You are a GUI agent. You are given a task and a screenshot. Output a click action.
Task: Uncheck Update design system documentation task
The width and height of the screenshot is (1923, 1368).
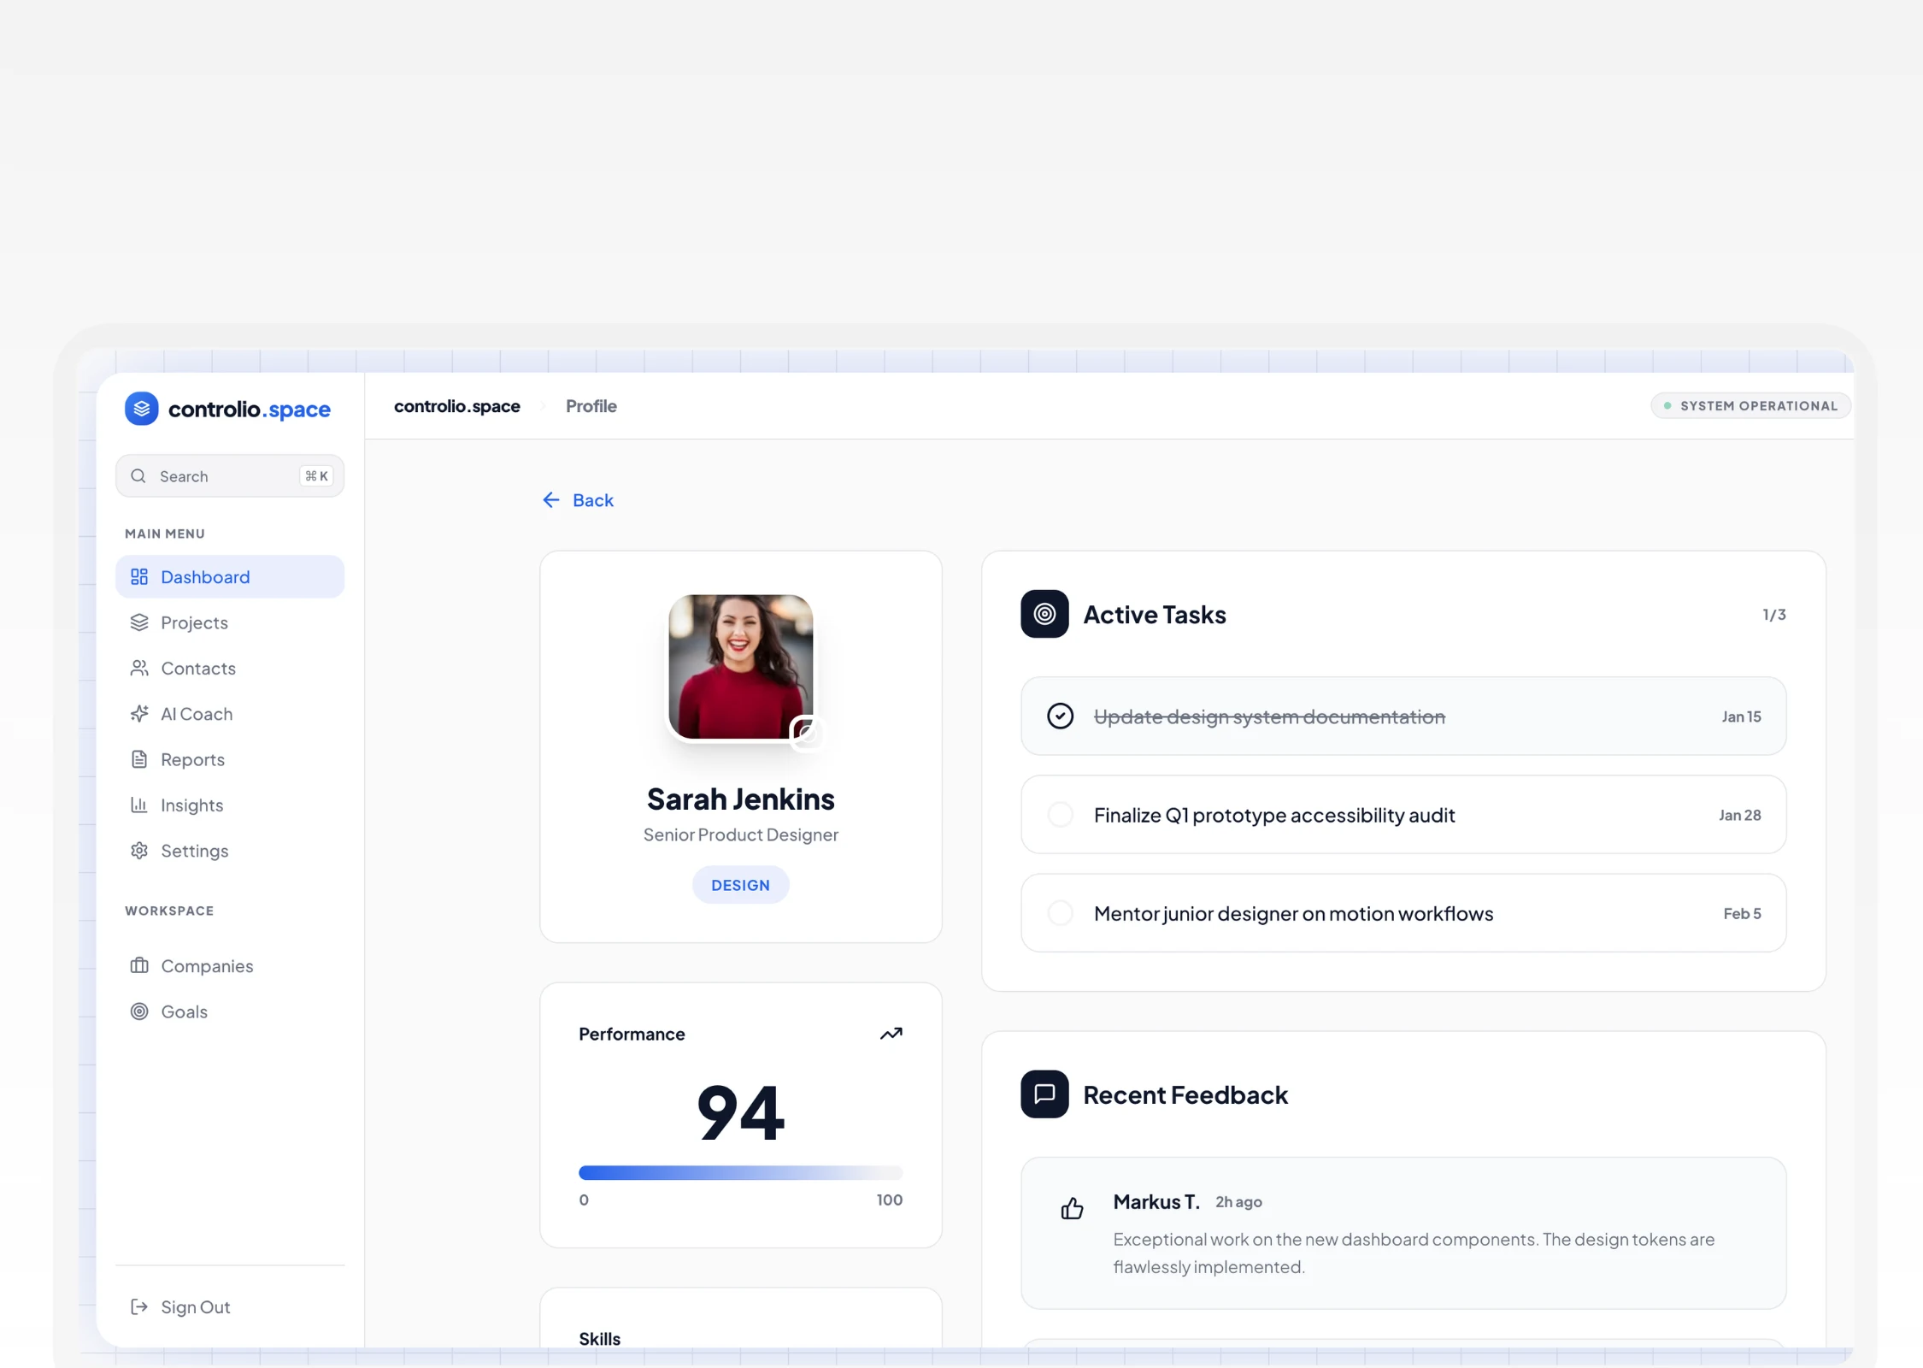[x=1060, y=716]
